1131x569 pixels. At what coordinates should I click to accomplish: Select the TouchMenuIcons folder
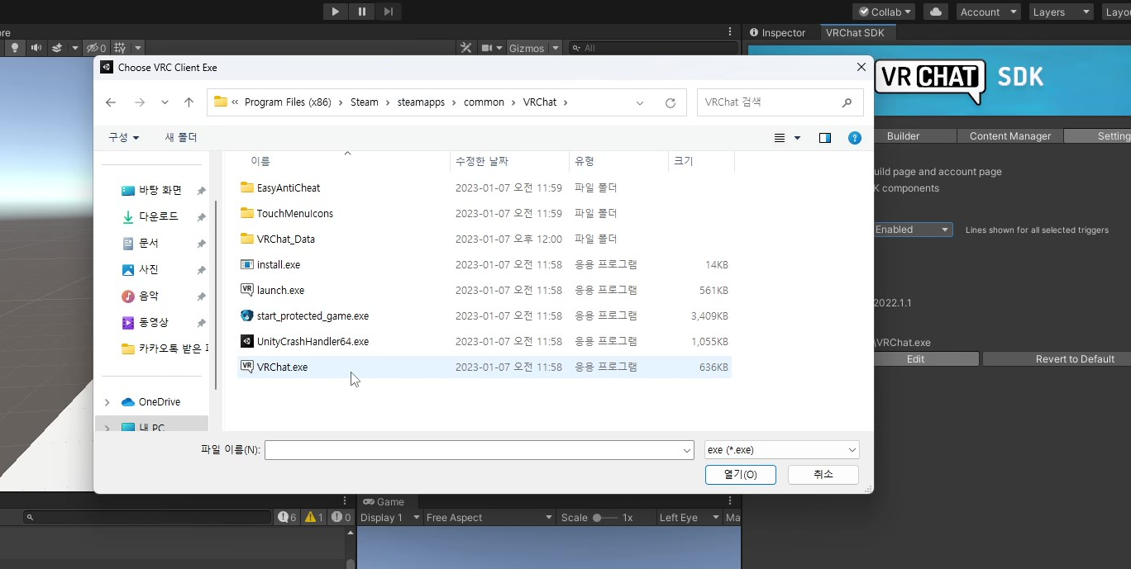(484, 213)
